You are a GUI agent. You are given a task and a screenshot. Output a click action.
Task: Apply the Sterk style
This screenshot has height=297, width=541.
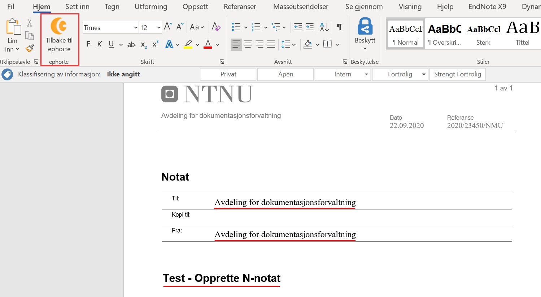[x=483, y=34]
